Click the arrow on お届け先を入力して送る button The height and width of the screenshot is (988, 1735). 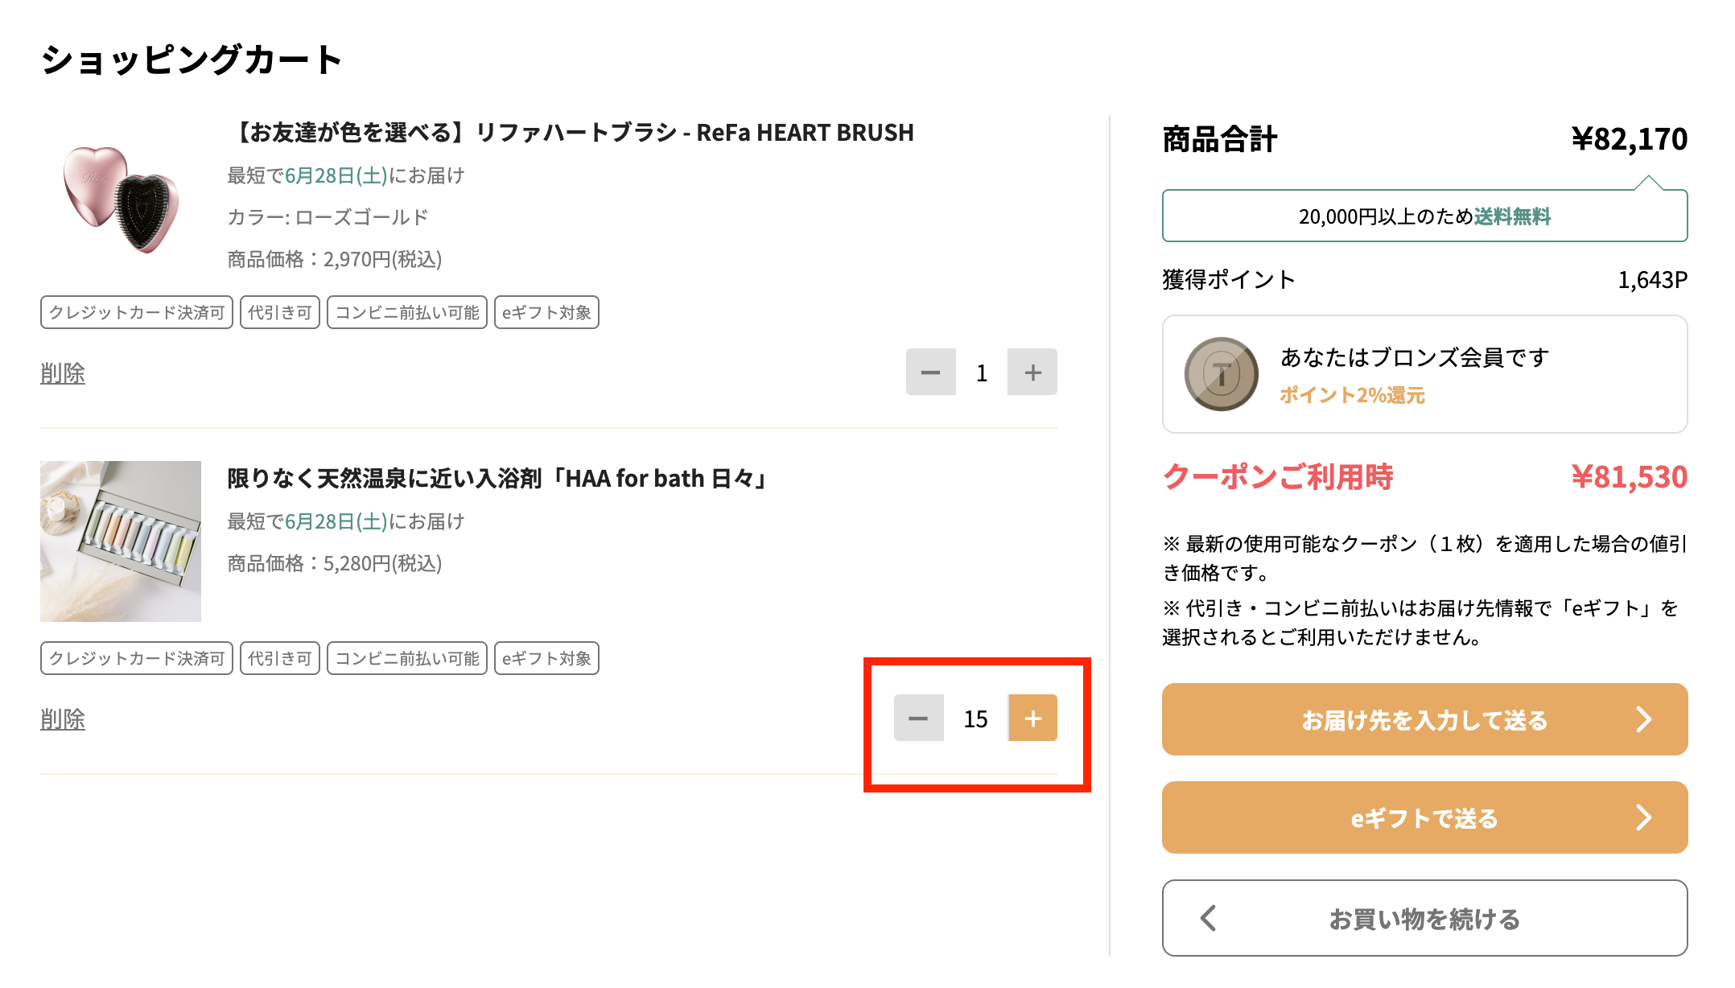pyautogui.click(x=1643, y=719)
